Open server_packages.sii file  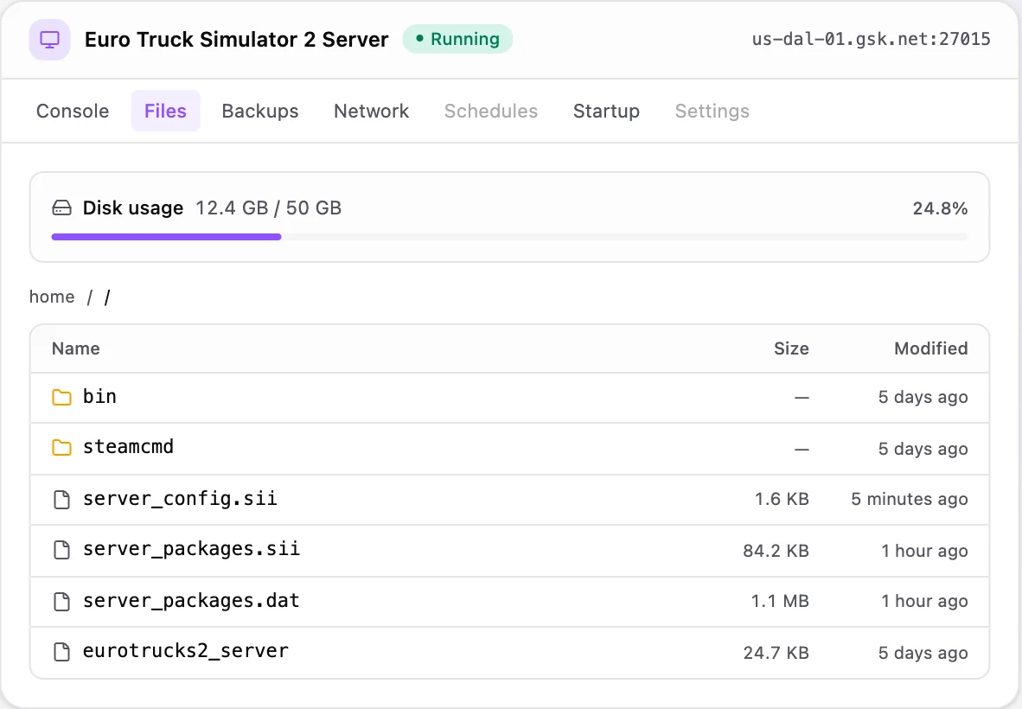pyautogui.click(x=192, y=549)
